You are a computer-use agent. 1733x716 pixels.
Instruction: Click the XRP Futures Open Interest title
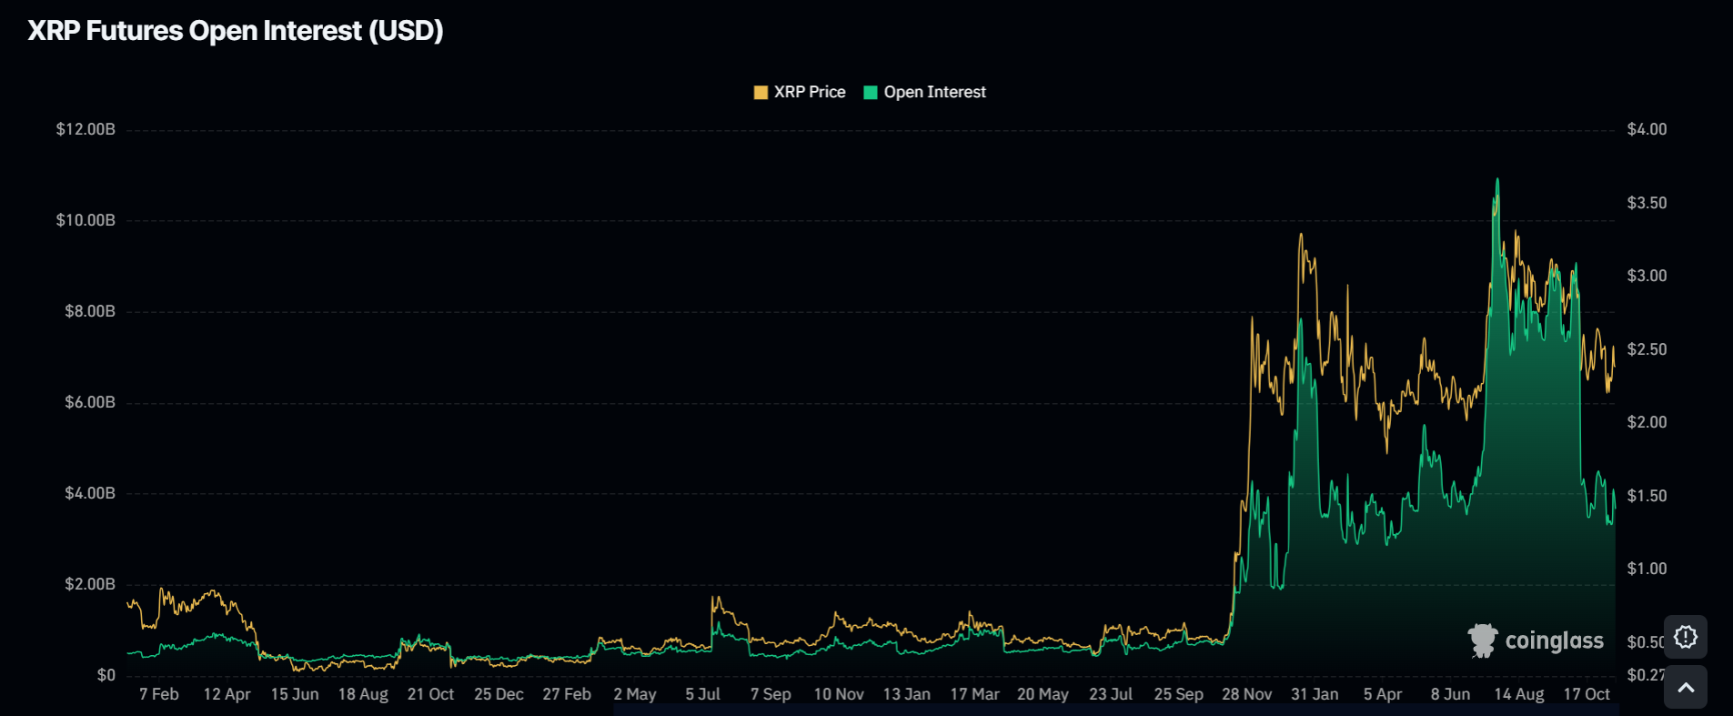(236, 31)
